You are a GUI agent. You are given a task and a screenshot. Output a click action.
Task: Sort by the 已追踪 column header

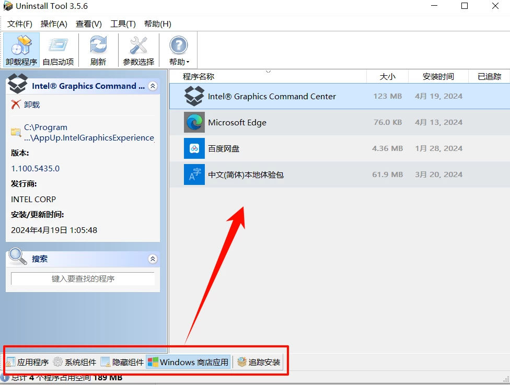[x=489, y=76]
